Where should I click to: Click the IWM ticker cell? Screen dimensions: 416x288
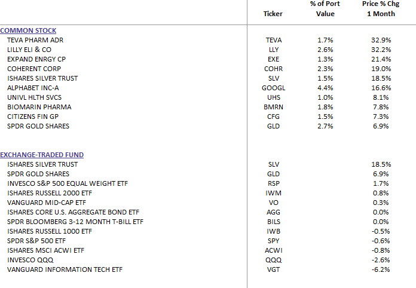tap(273, 192)
